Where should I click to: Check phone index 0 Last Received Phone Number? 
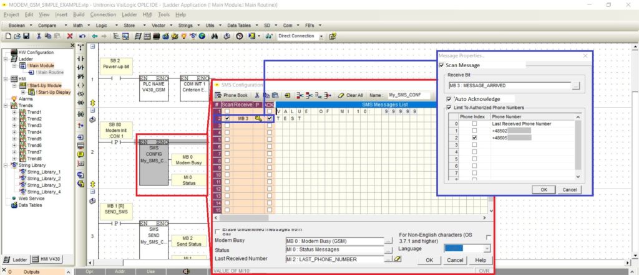pos(474,123)
